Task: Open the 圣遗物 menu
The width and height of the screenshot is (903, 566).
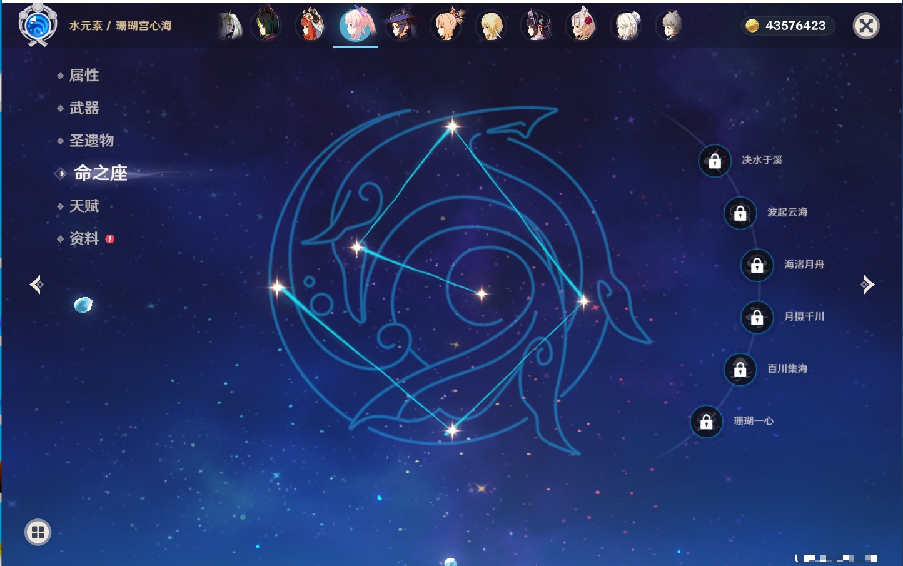Action: (91, 141)
